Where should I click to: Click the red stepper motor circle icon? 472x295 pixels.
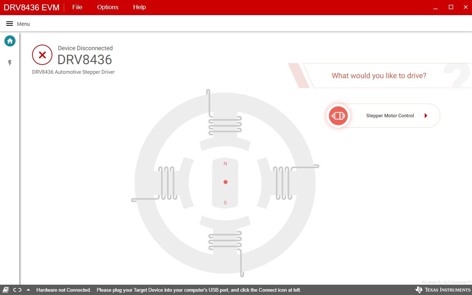[338, 116]
